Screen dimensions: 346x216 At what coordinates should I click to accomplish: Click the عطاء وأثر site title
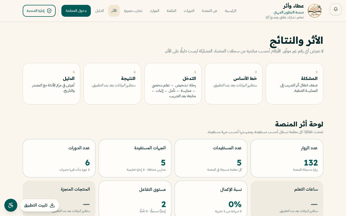click(294, 6)
